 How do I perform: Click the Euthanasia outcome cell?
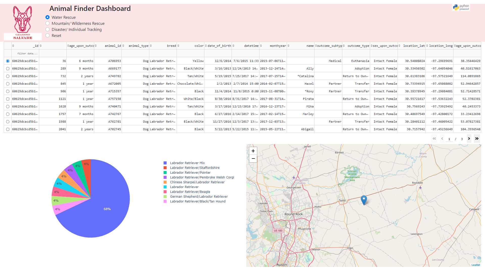click(x=356, y=61)
